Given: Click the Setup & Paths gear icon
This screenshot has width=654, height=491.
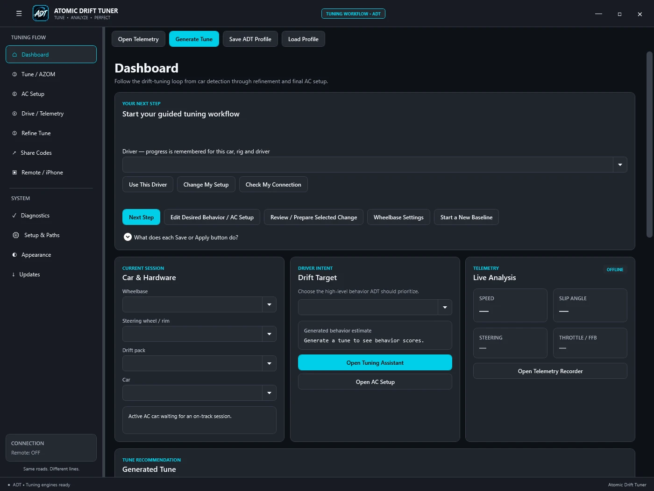Looking at the screenshot, I should pyautogui.click(x=16, y=235).
